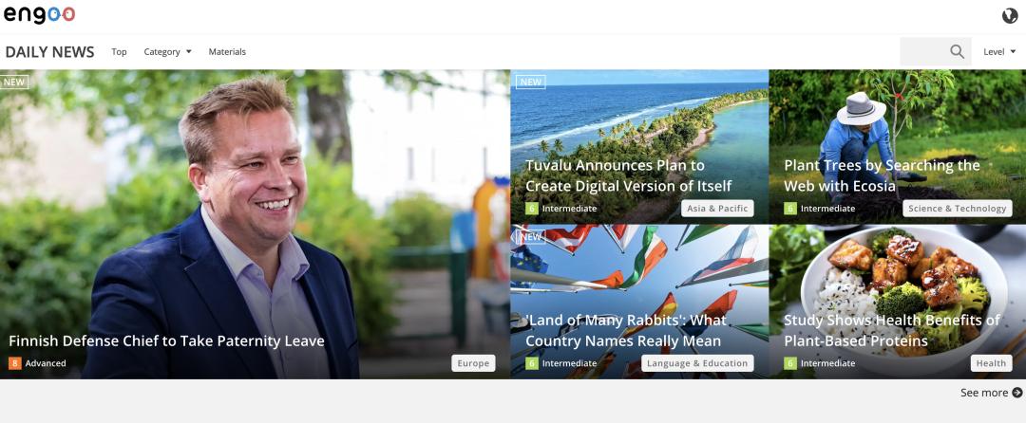This screenshot has height=423, width=1026.
Task: Click the Language & Education tag
Action: pyautogui.click(x=697, y=363)
